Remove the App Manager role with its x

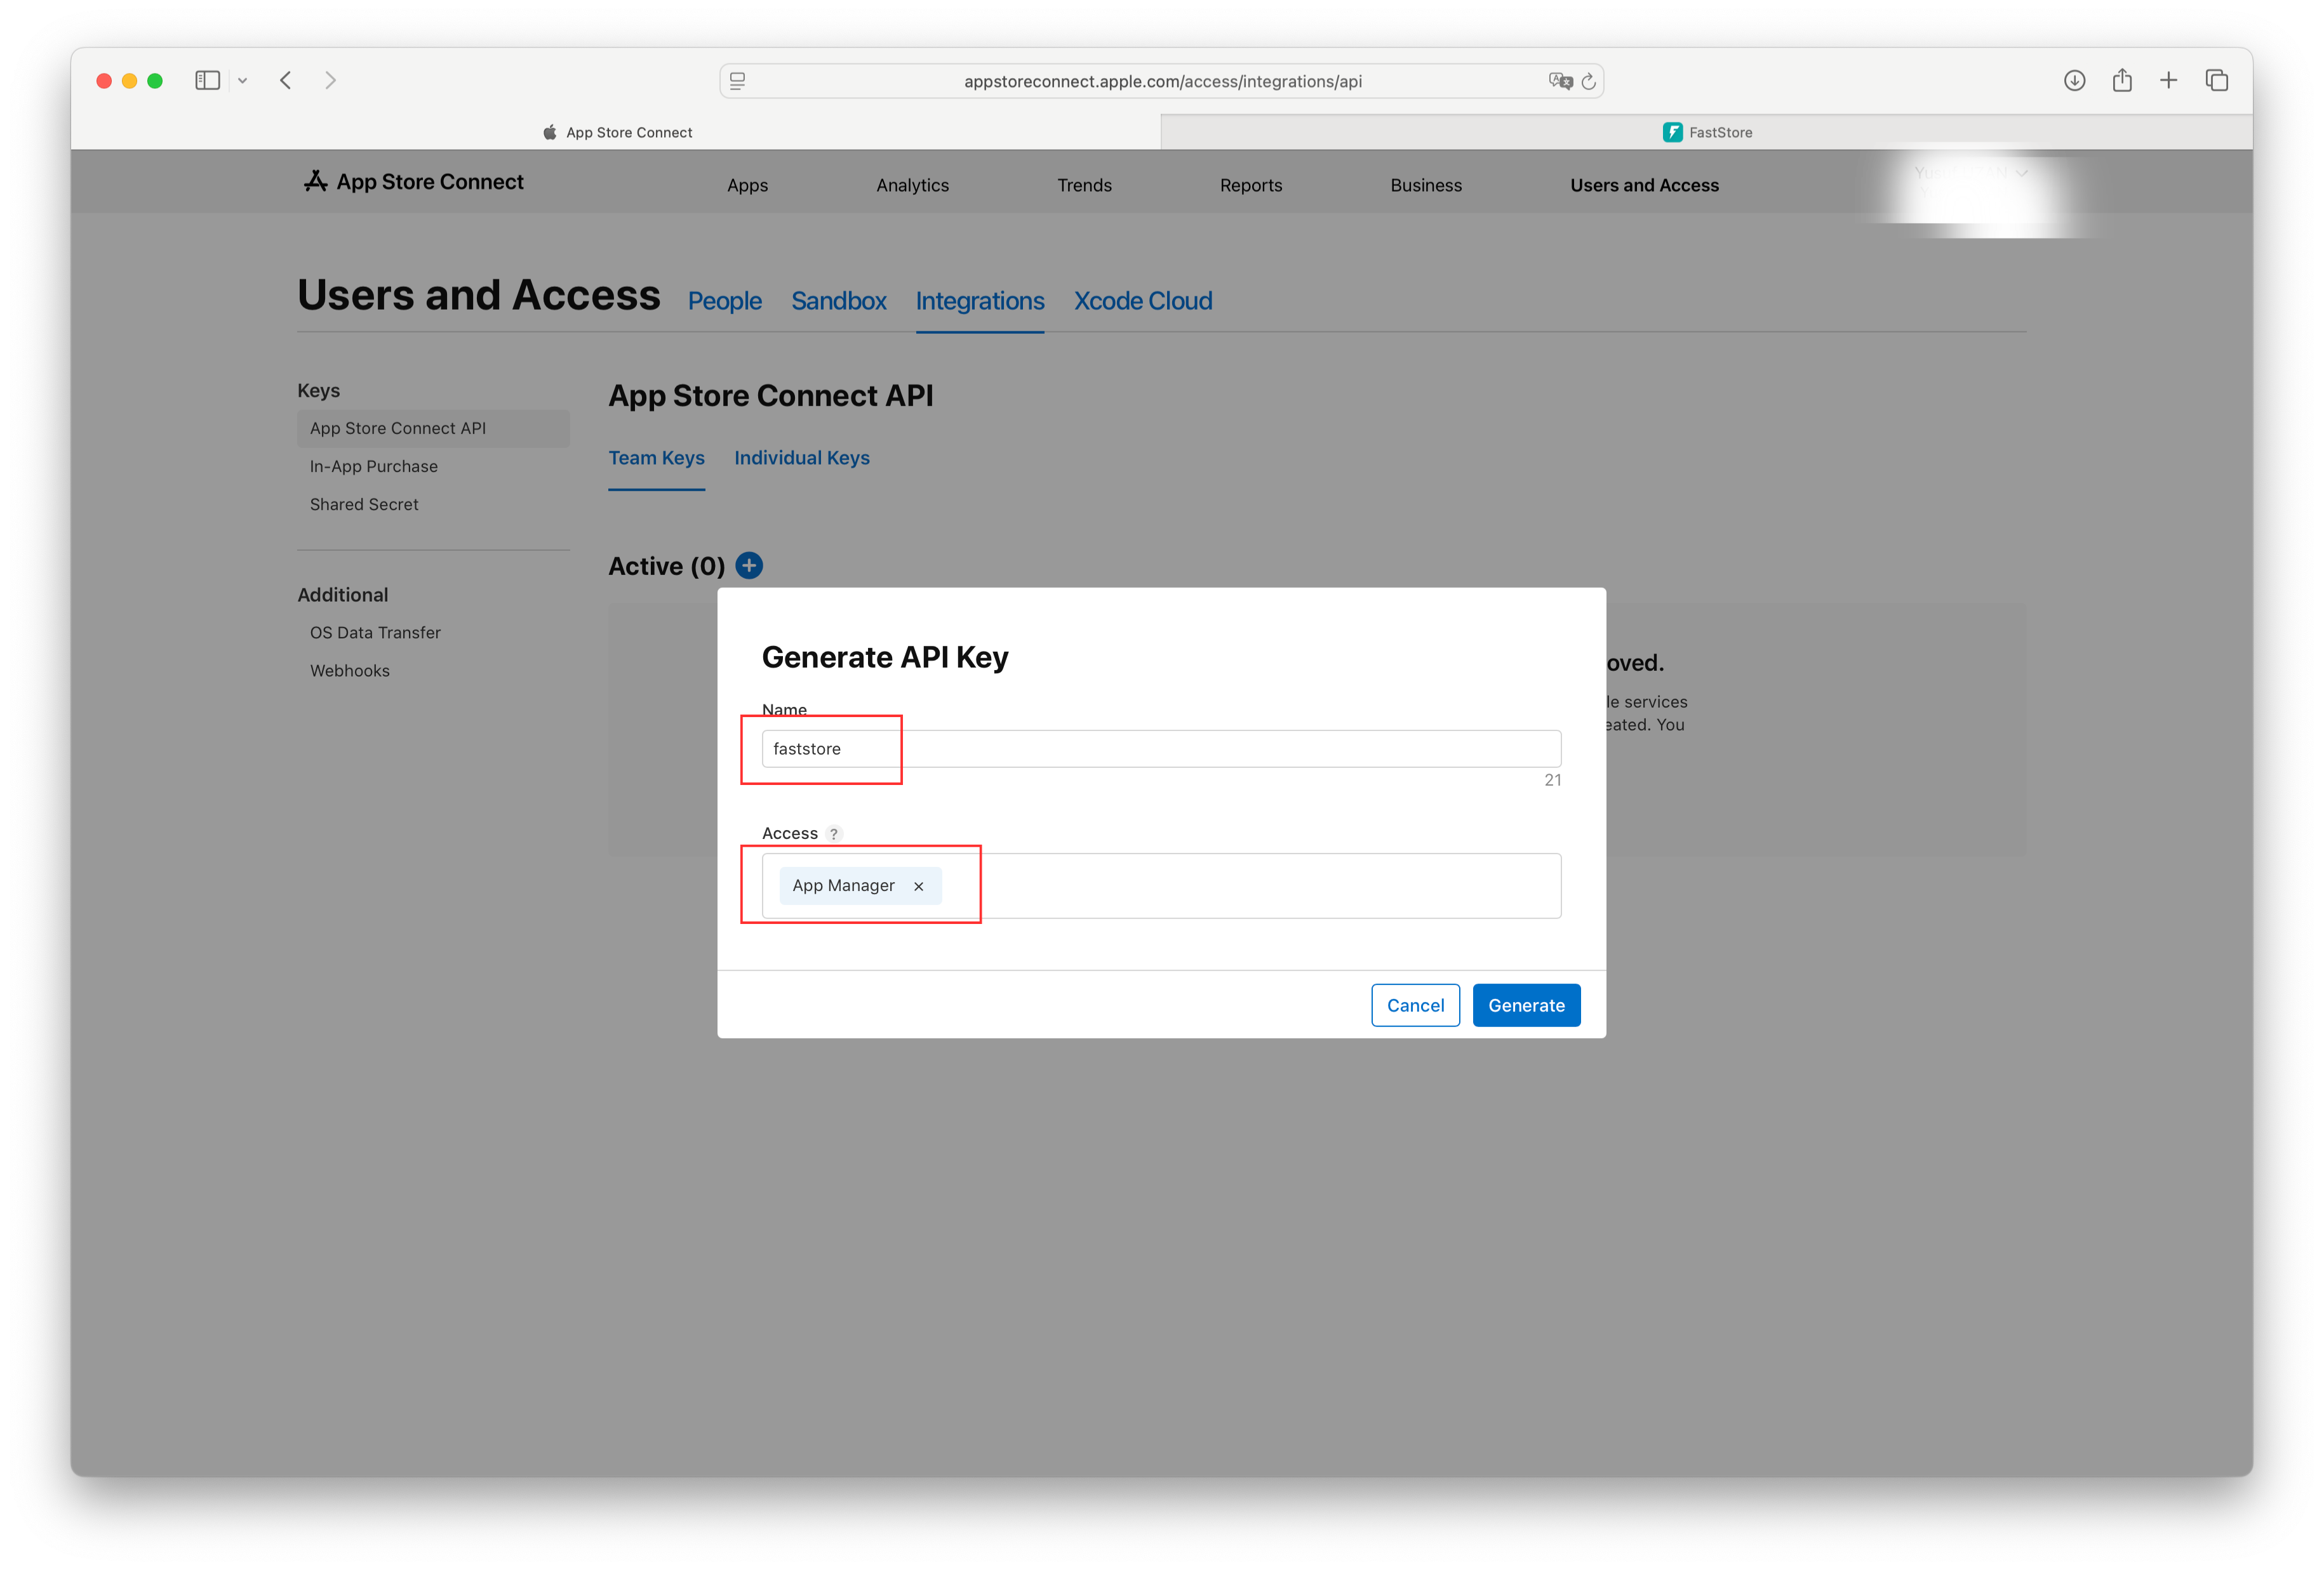[919, 885]
